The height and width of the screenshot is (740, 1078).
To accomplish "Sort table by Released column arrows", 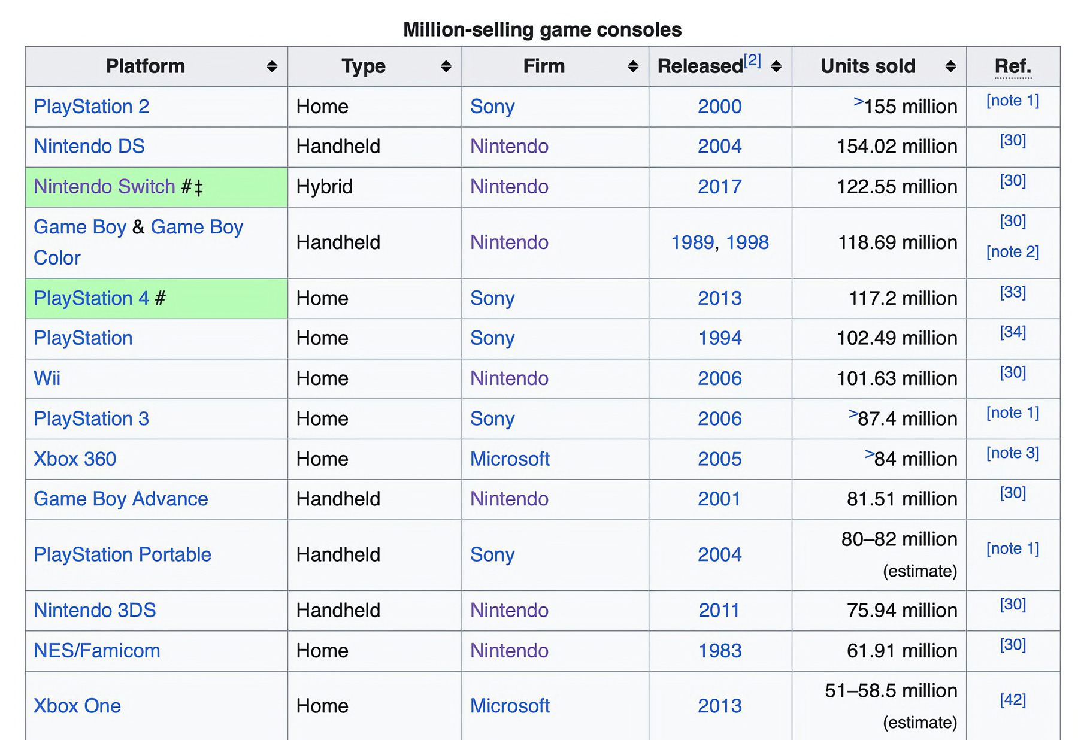I will click(776, 66).
